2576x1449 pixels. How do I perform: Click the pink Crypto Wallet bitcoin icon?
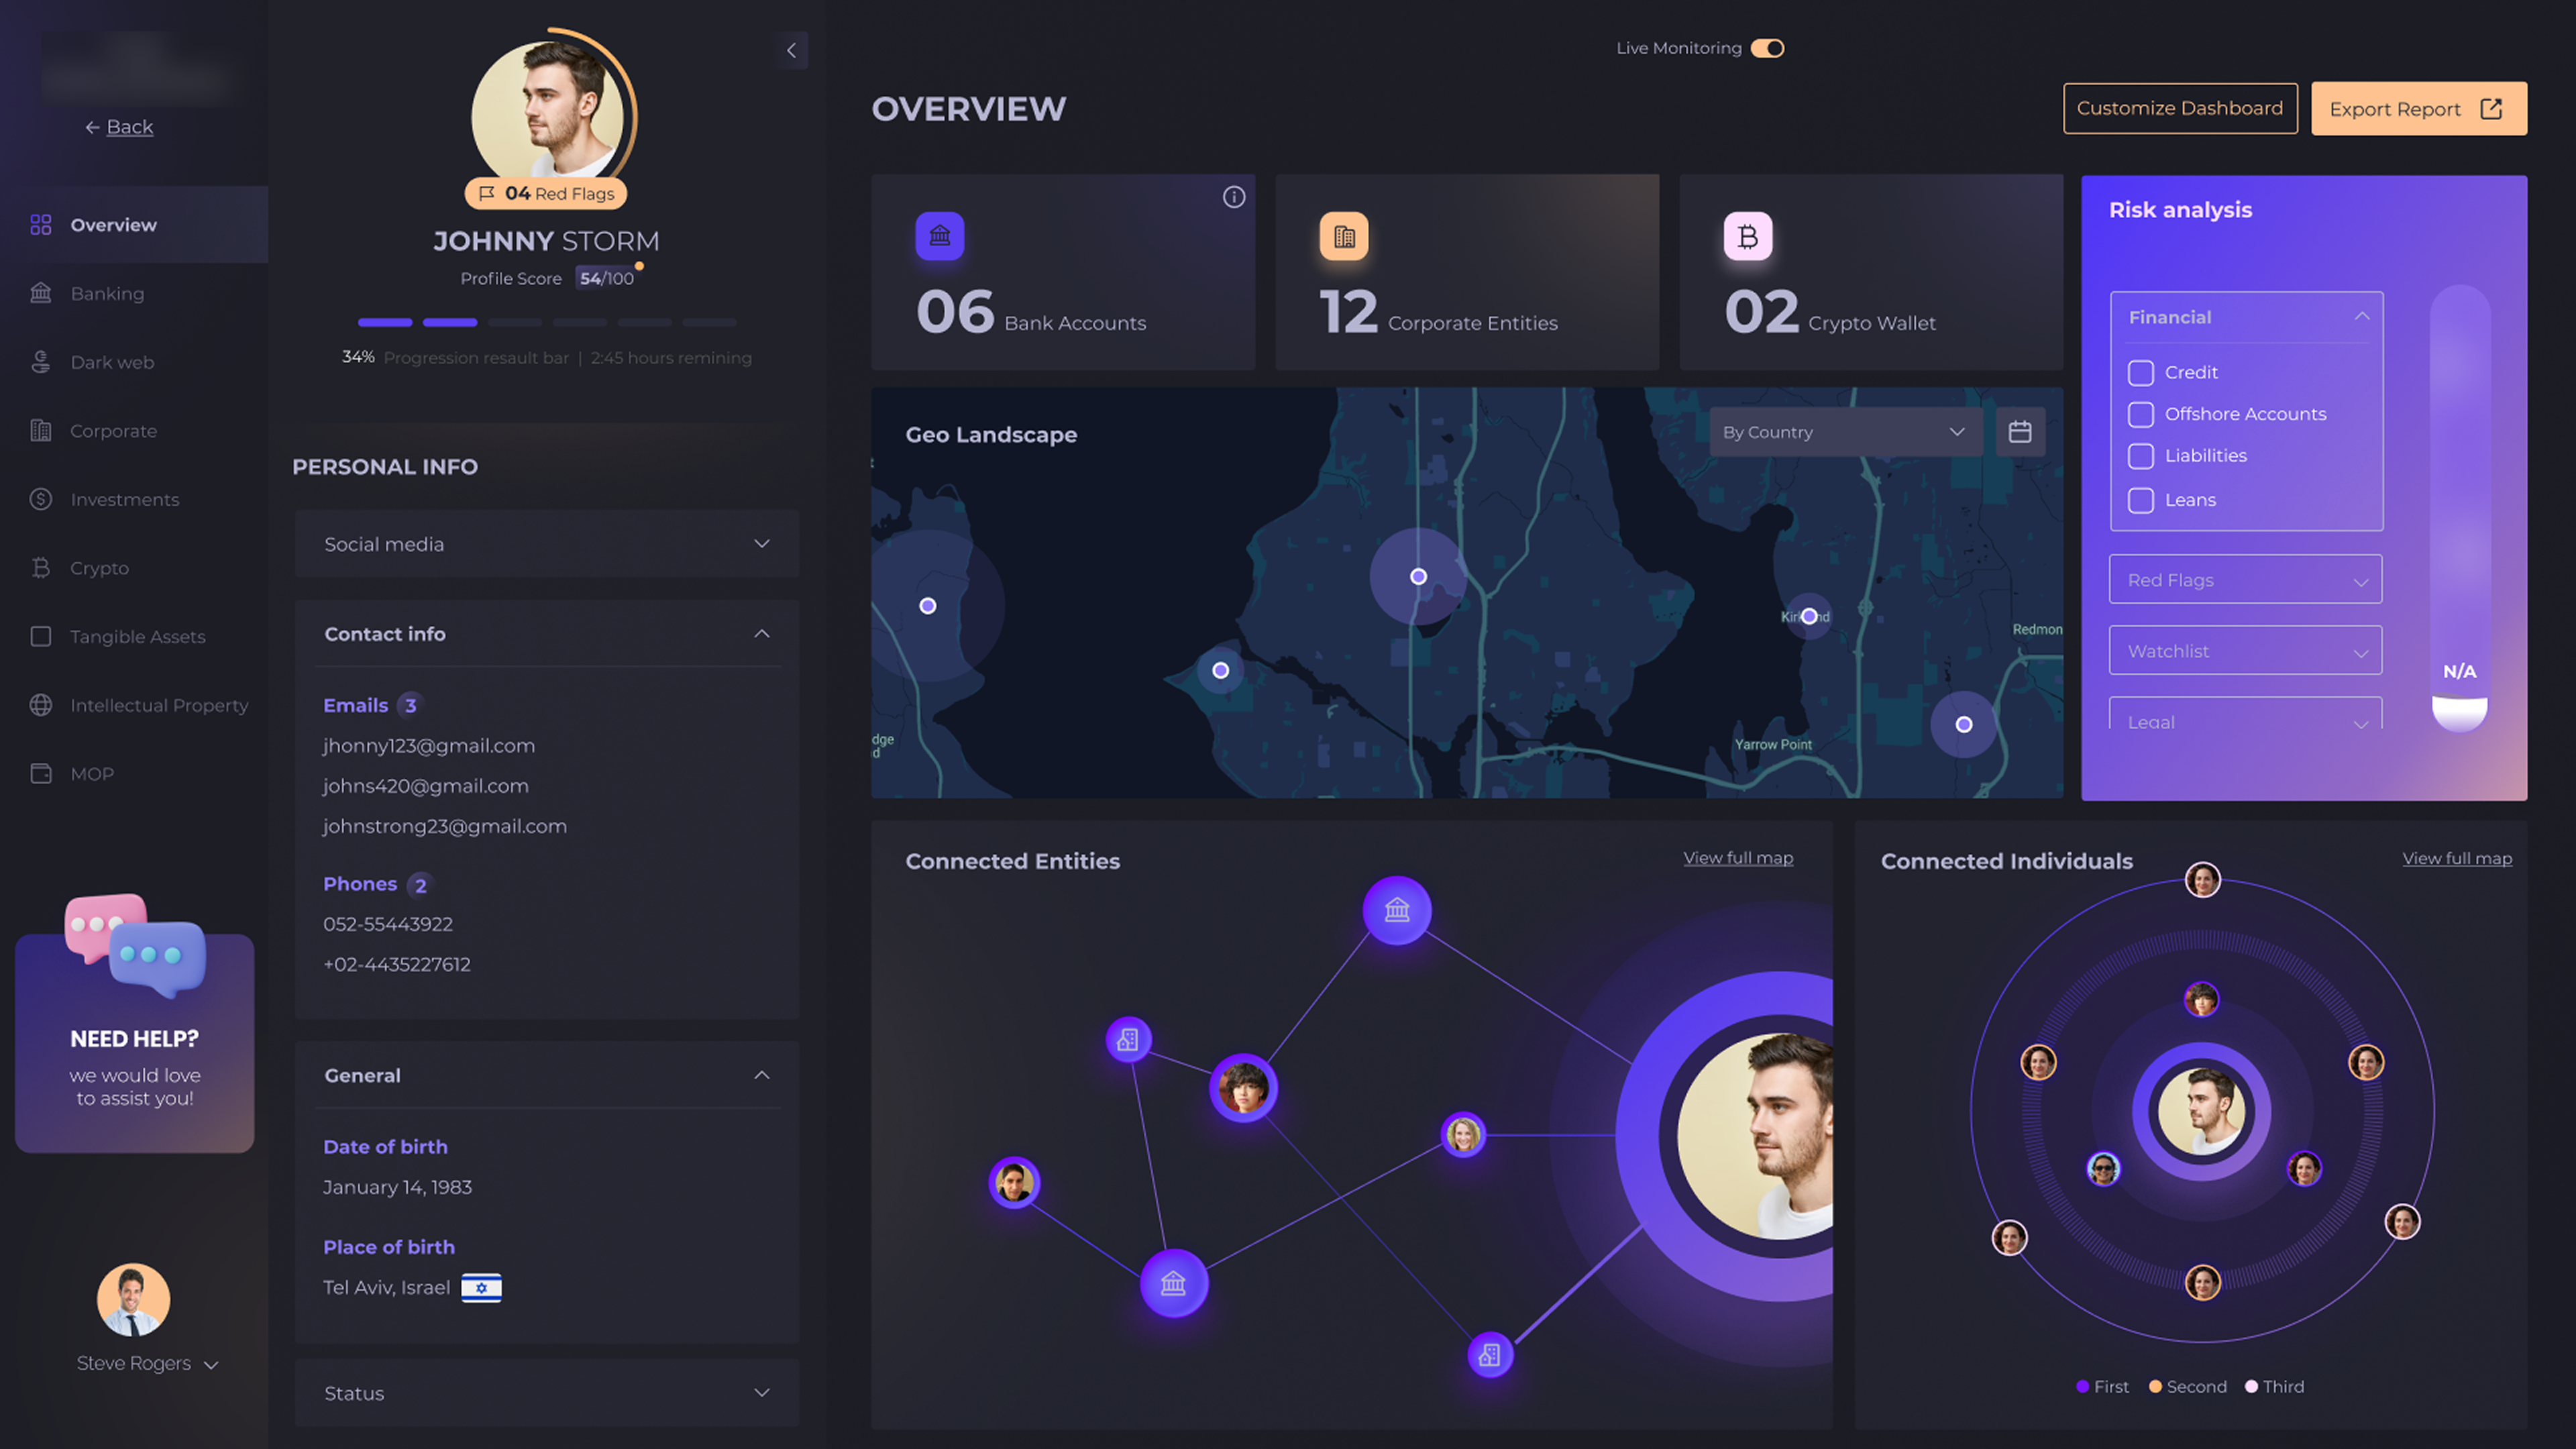[x=1748, y=236]
